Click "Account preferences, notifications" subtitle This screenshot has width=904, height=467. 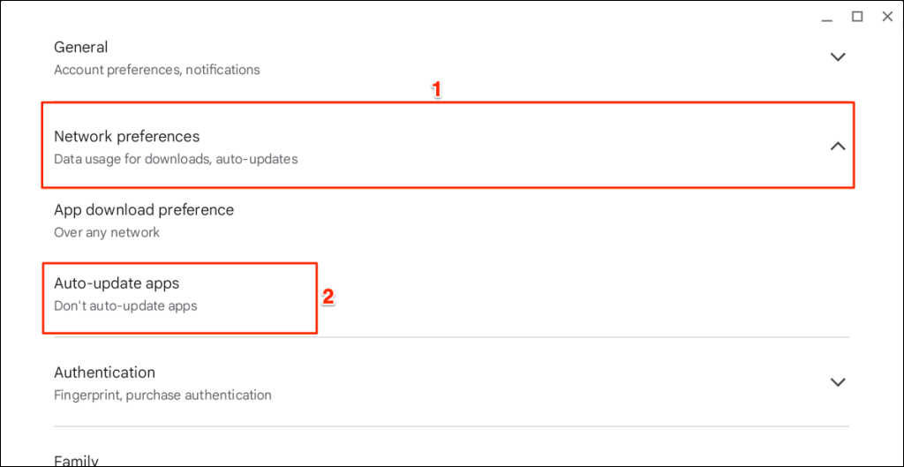[157, 70]
